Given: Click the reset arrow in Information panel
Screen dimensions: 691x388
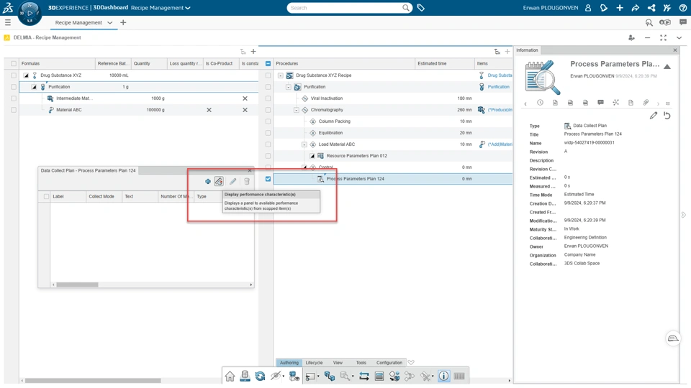Looking at the screenshot, I should [667, 115].
